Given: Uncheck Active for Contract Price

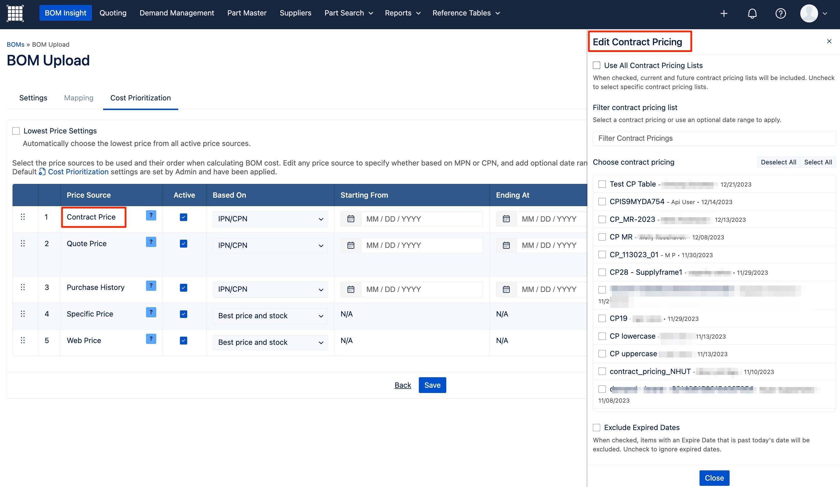Looking at the screenshot, I should point(183,217).
